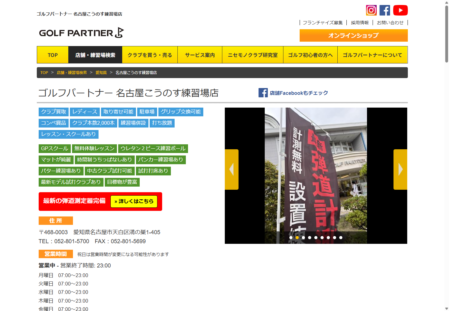
Task: Open 採用情報 link
Action: point(360,23)
